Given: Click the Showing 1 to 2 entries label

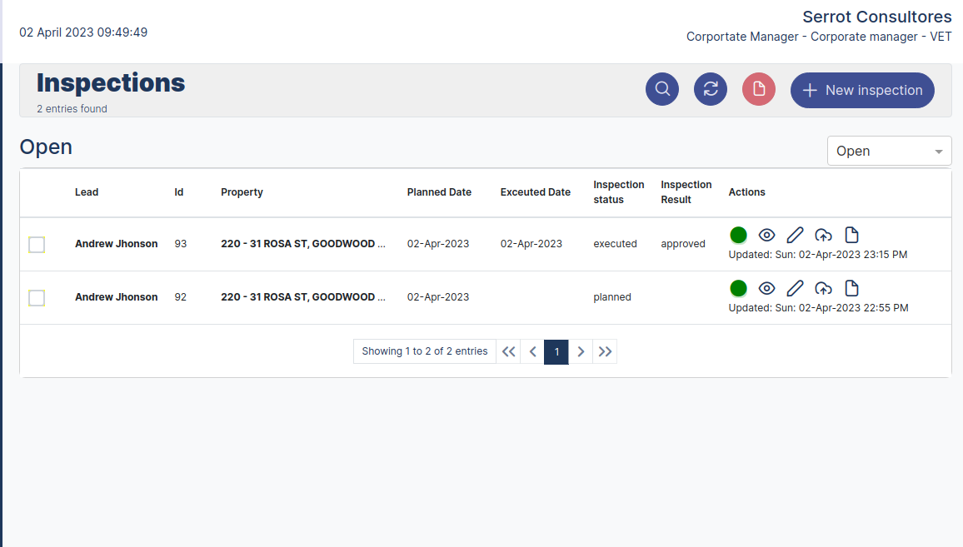Looking at the screenshot, I should click(x=424, y=351).
